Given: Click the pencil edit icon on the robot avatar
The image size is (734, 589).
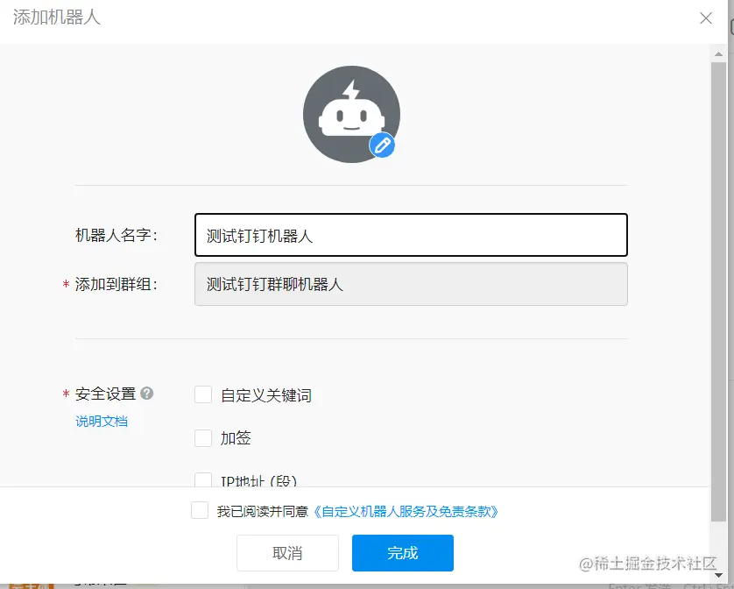Looking at the screenshot, I should click(382, 146).
